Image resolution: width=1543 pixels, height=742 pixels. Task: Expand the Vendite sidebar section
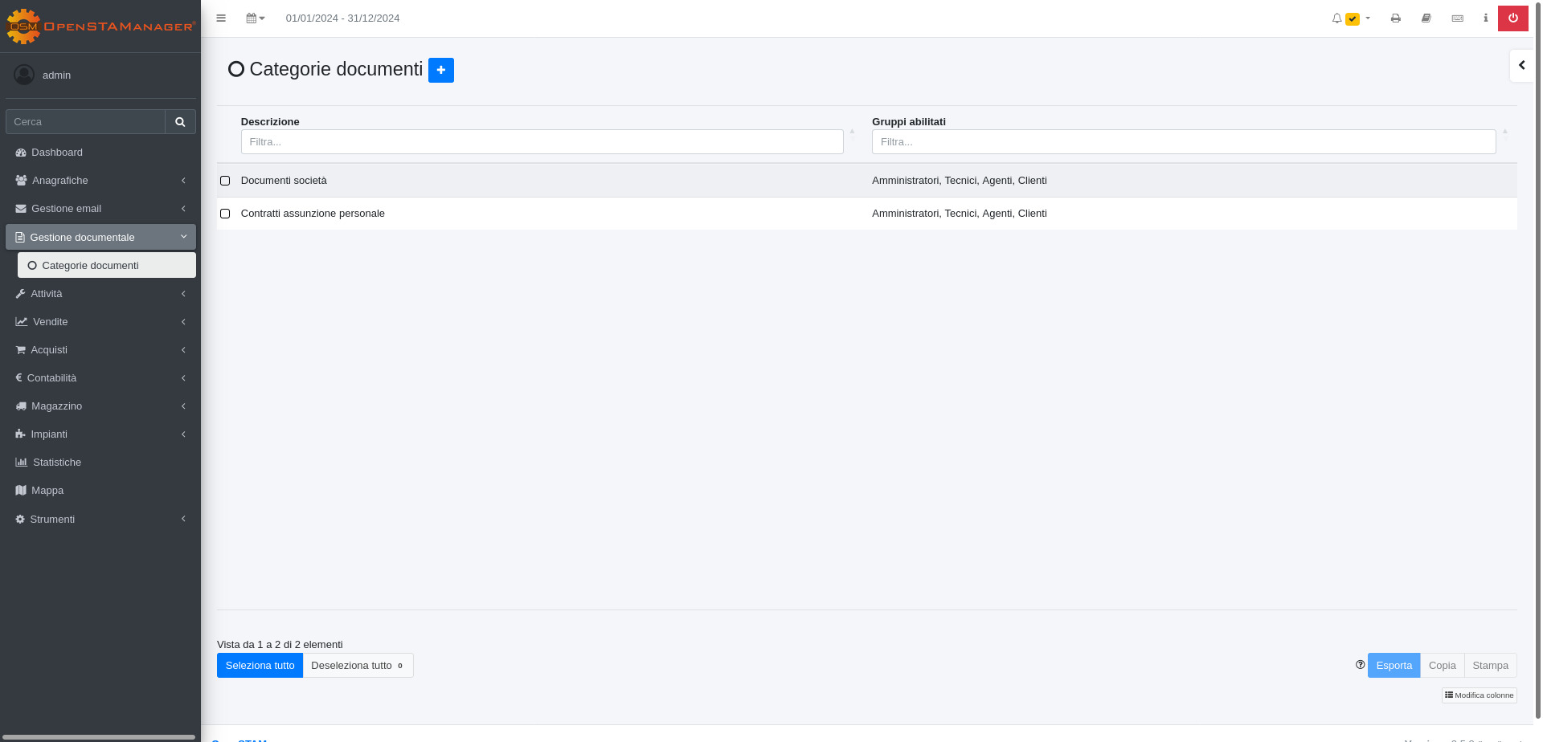click(100, 322)
